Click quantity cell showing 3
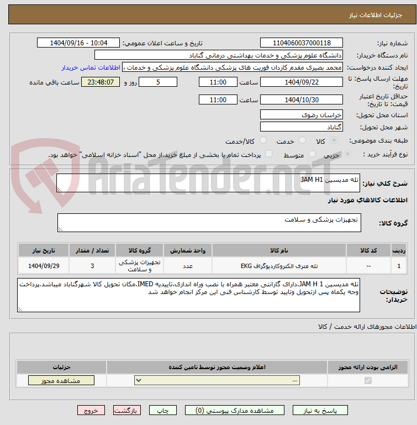417x425 pixels. tap(92, 266)
